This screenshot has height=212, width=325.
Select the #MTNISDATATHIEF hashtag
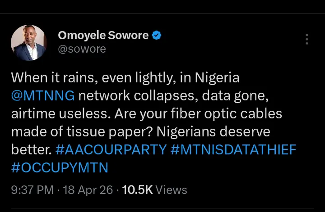point(233,149)
